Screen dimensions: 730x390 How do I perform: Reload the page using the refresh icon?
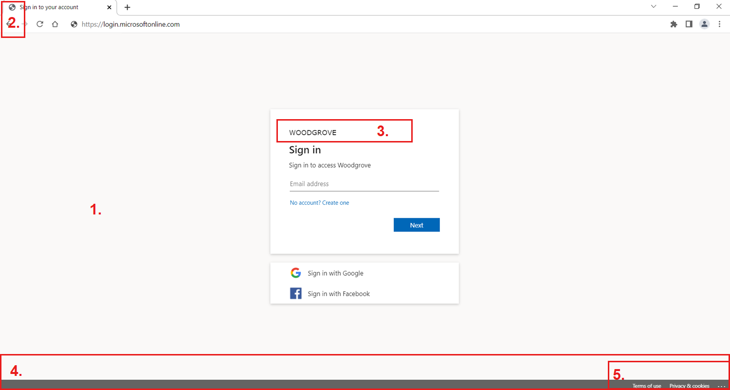point(40,24)
